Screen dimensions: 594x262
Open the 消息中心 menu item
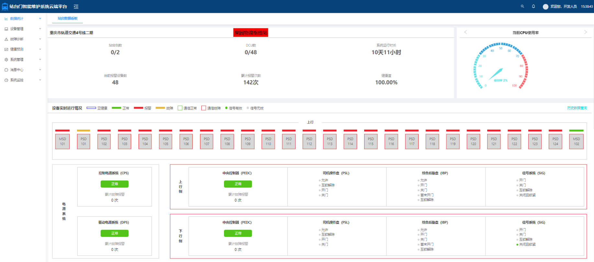[17, 70]
